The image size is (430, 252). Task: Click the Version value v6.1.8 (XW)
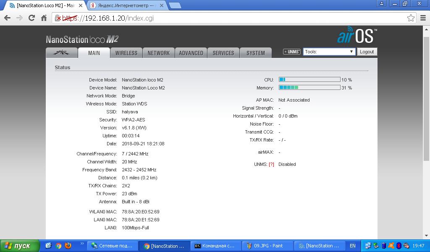tap(134, 128)
